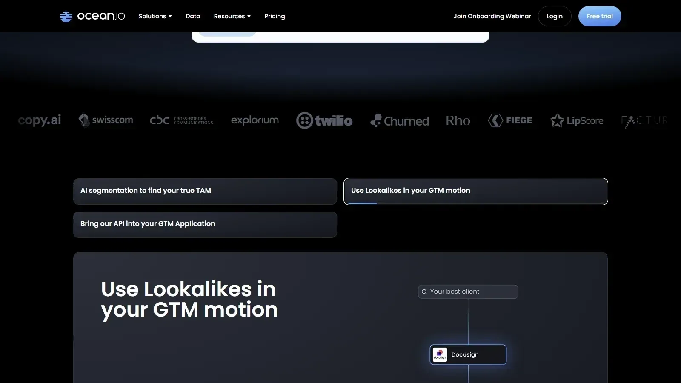The image size is (681, 383).
Task: Start a Free trial
Action: pyautogui.click(x=600, y=16)
